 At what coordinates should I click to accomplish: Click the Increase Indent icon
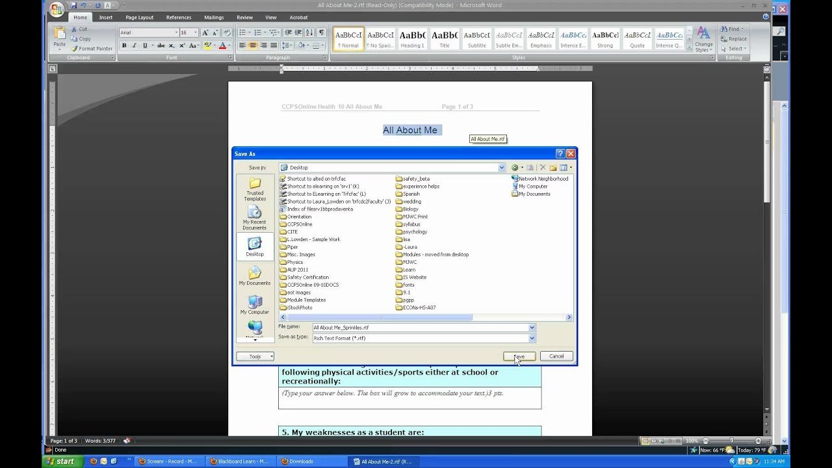298,32
